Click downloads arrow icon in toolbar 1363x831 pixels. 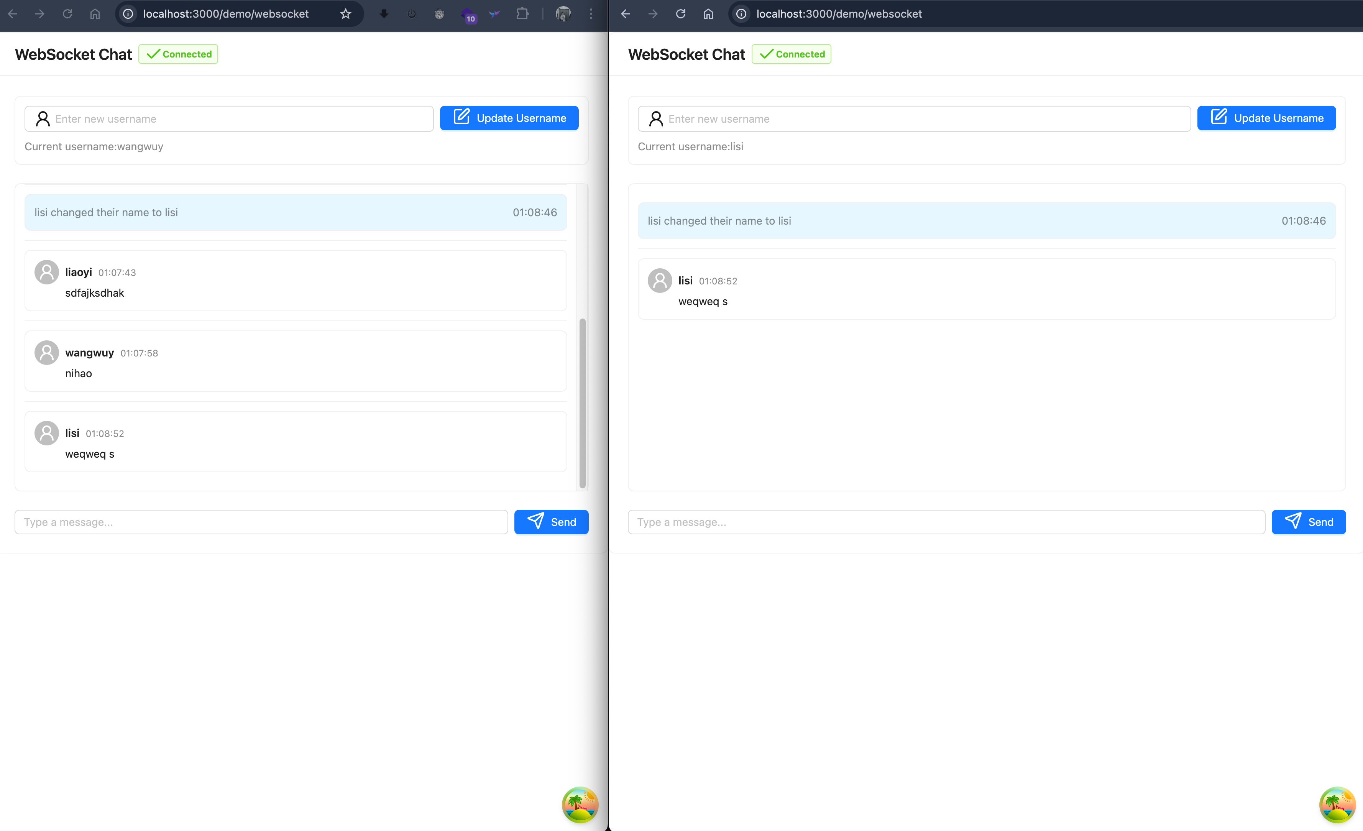pyautogui.click(x=384, y=14)
